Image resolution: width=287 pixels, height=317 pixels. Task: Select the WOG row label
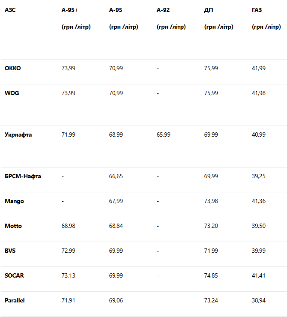tap(12, 93)
